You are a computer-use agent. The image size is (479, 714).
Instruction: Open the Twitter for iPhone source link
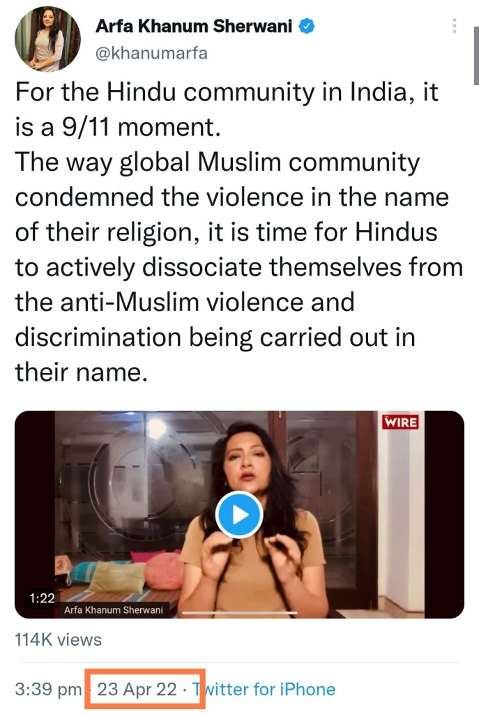tap(263, 689)
